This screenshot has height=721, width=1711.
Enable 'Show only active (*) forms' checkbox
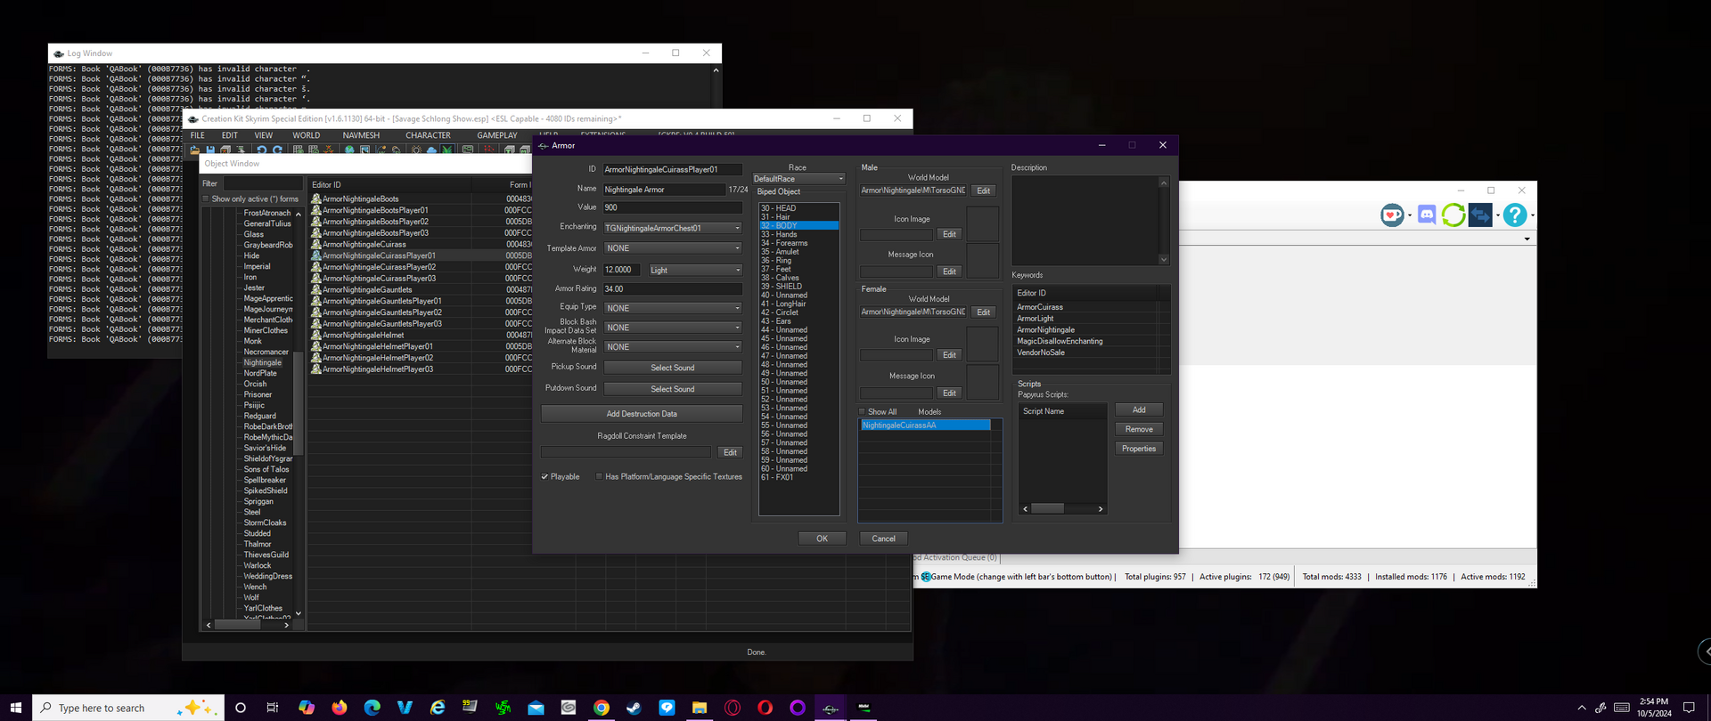(206, 199)
